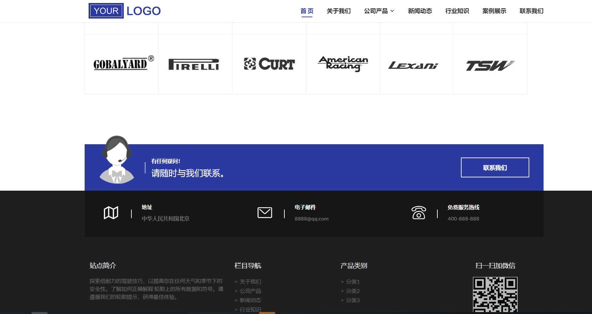592x314 pixels.
Task: Open footer link 关于我们
Action: 250,282
